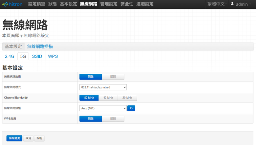Switch to the SSID tab
The image size is (256, 149).
coord(37,56)
